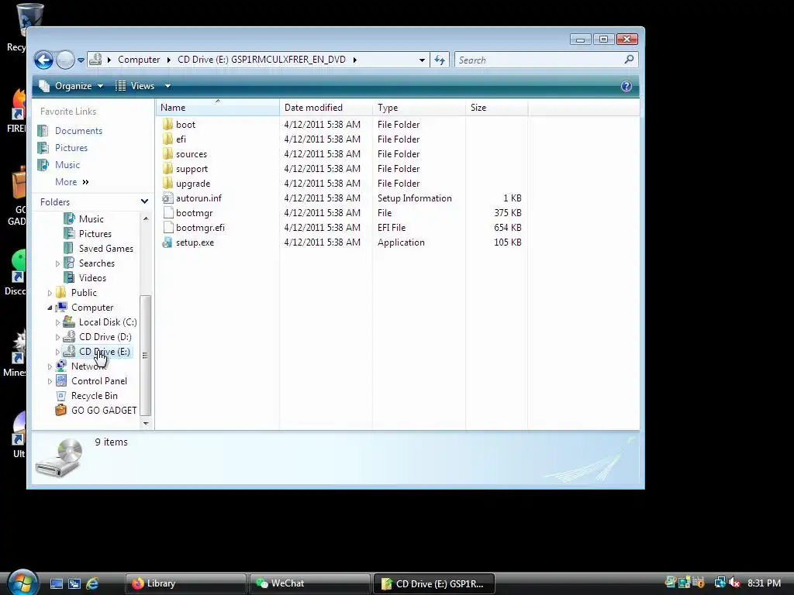
Task: Collapse the Folders pane chevron
Action: click(144, 201)
